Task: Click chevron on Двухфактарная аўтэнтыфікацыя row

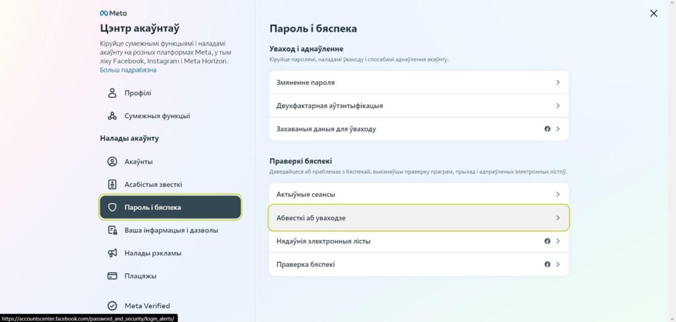Action: pos(558,106)
